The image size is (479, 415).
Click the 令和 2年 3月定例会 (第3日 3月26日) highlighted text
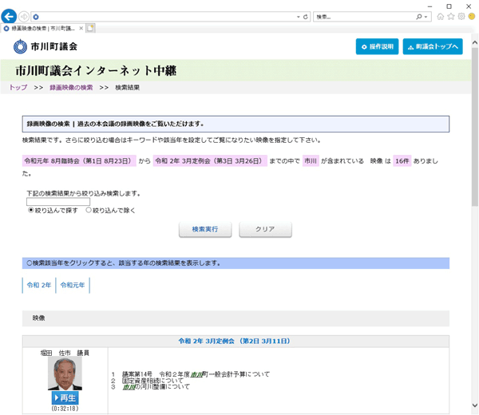click(x=210, y=161)
